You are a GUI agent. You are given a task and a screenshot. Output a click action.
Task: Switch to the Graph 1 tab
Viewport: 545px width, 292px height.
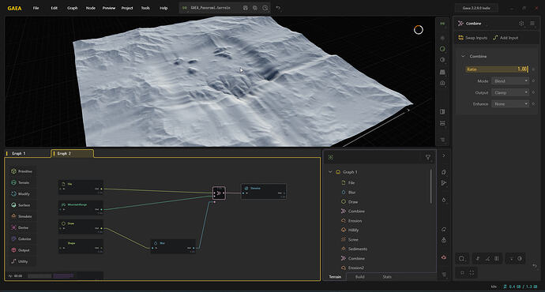click(28, 153)
